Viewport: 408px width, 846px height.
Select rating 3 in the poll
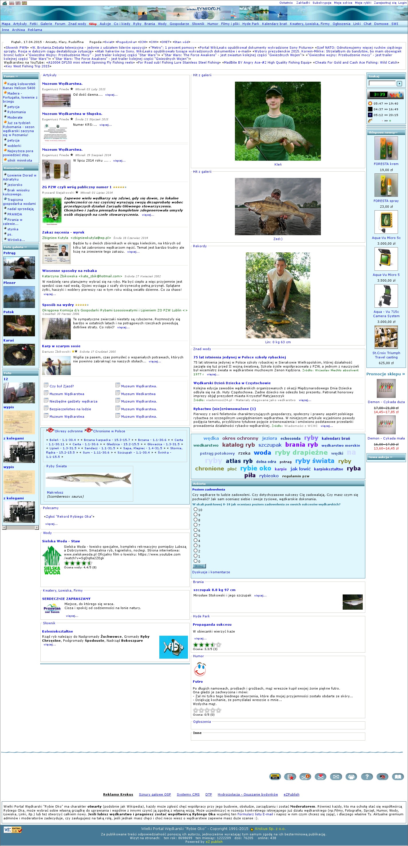pyautogui.click(x=195, y=545)
